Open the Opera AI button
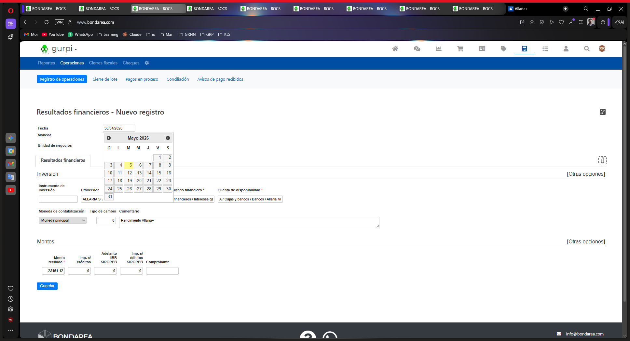The height and width of the screenshot is (341, 630). 620,22
